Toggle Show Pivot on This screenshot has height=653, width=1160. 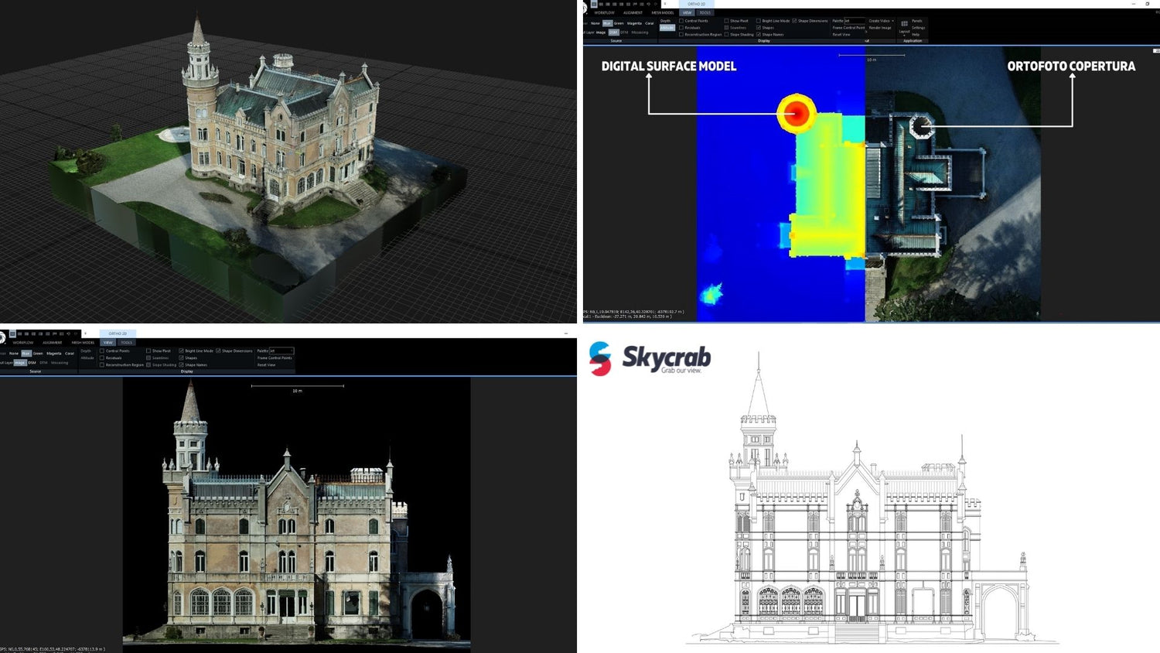pos(727,21)
